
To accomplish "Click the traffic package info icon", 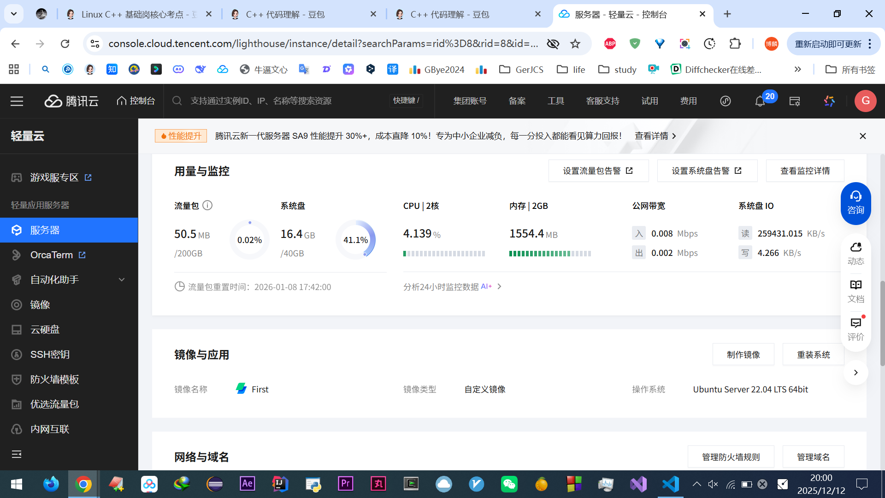I will (207, 205).
